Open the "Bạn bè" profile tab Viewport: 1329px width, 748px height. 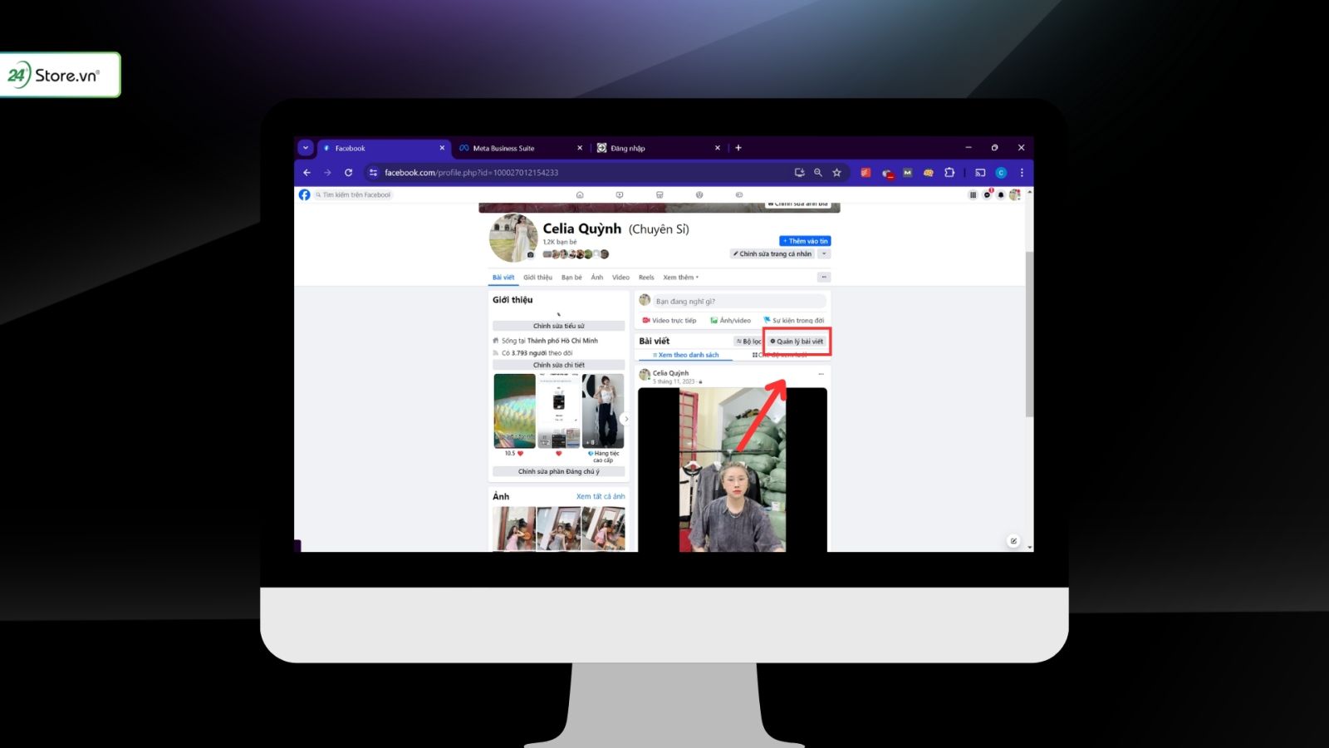(x=571, y=278)
